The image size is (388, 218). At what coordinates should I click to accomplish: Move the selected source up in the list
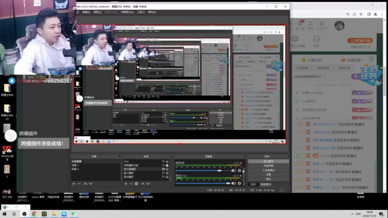[x=143, y=184]
